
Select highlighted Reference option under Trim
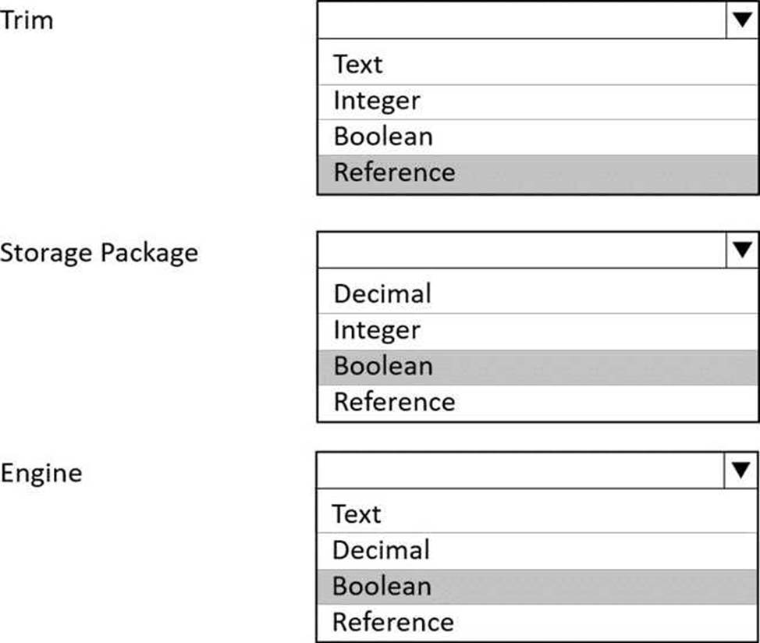394,172
